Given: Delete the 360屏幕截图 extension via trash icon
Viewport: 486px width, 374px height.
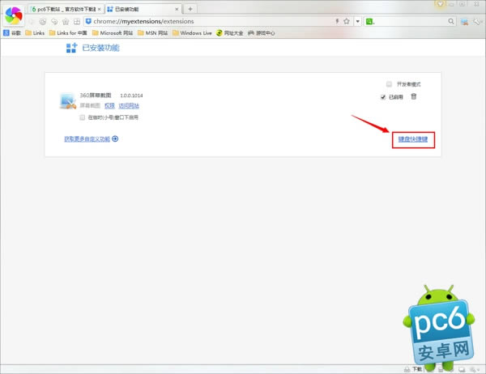Looking at the screenshot, I should click(414, 97).
